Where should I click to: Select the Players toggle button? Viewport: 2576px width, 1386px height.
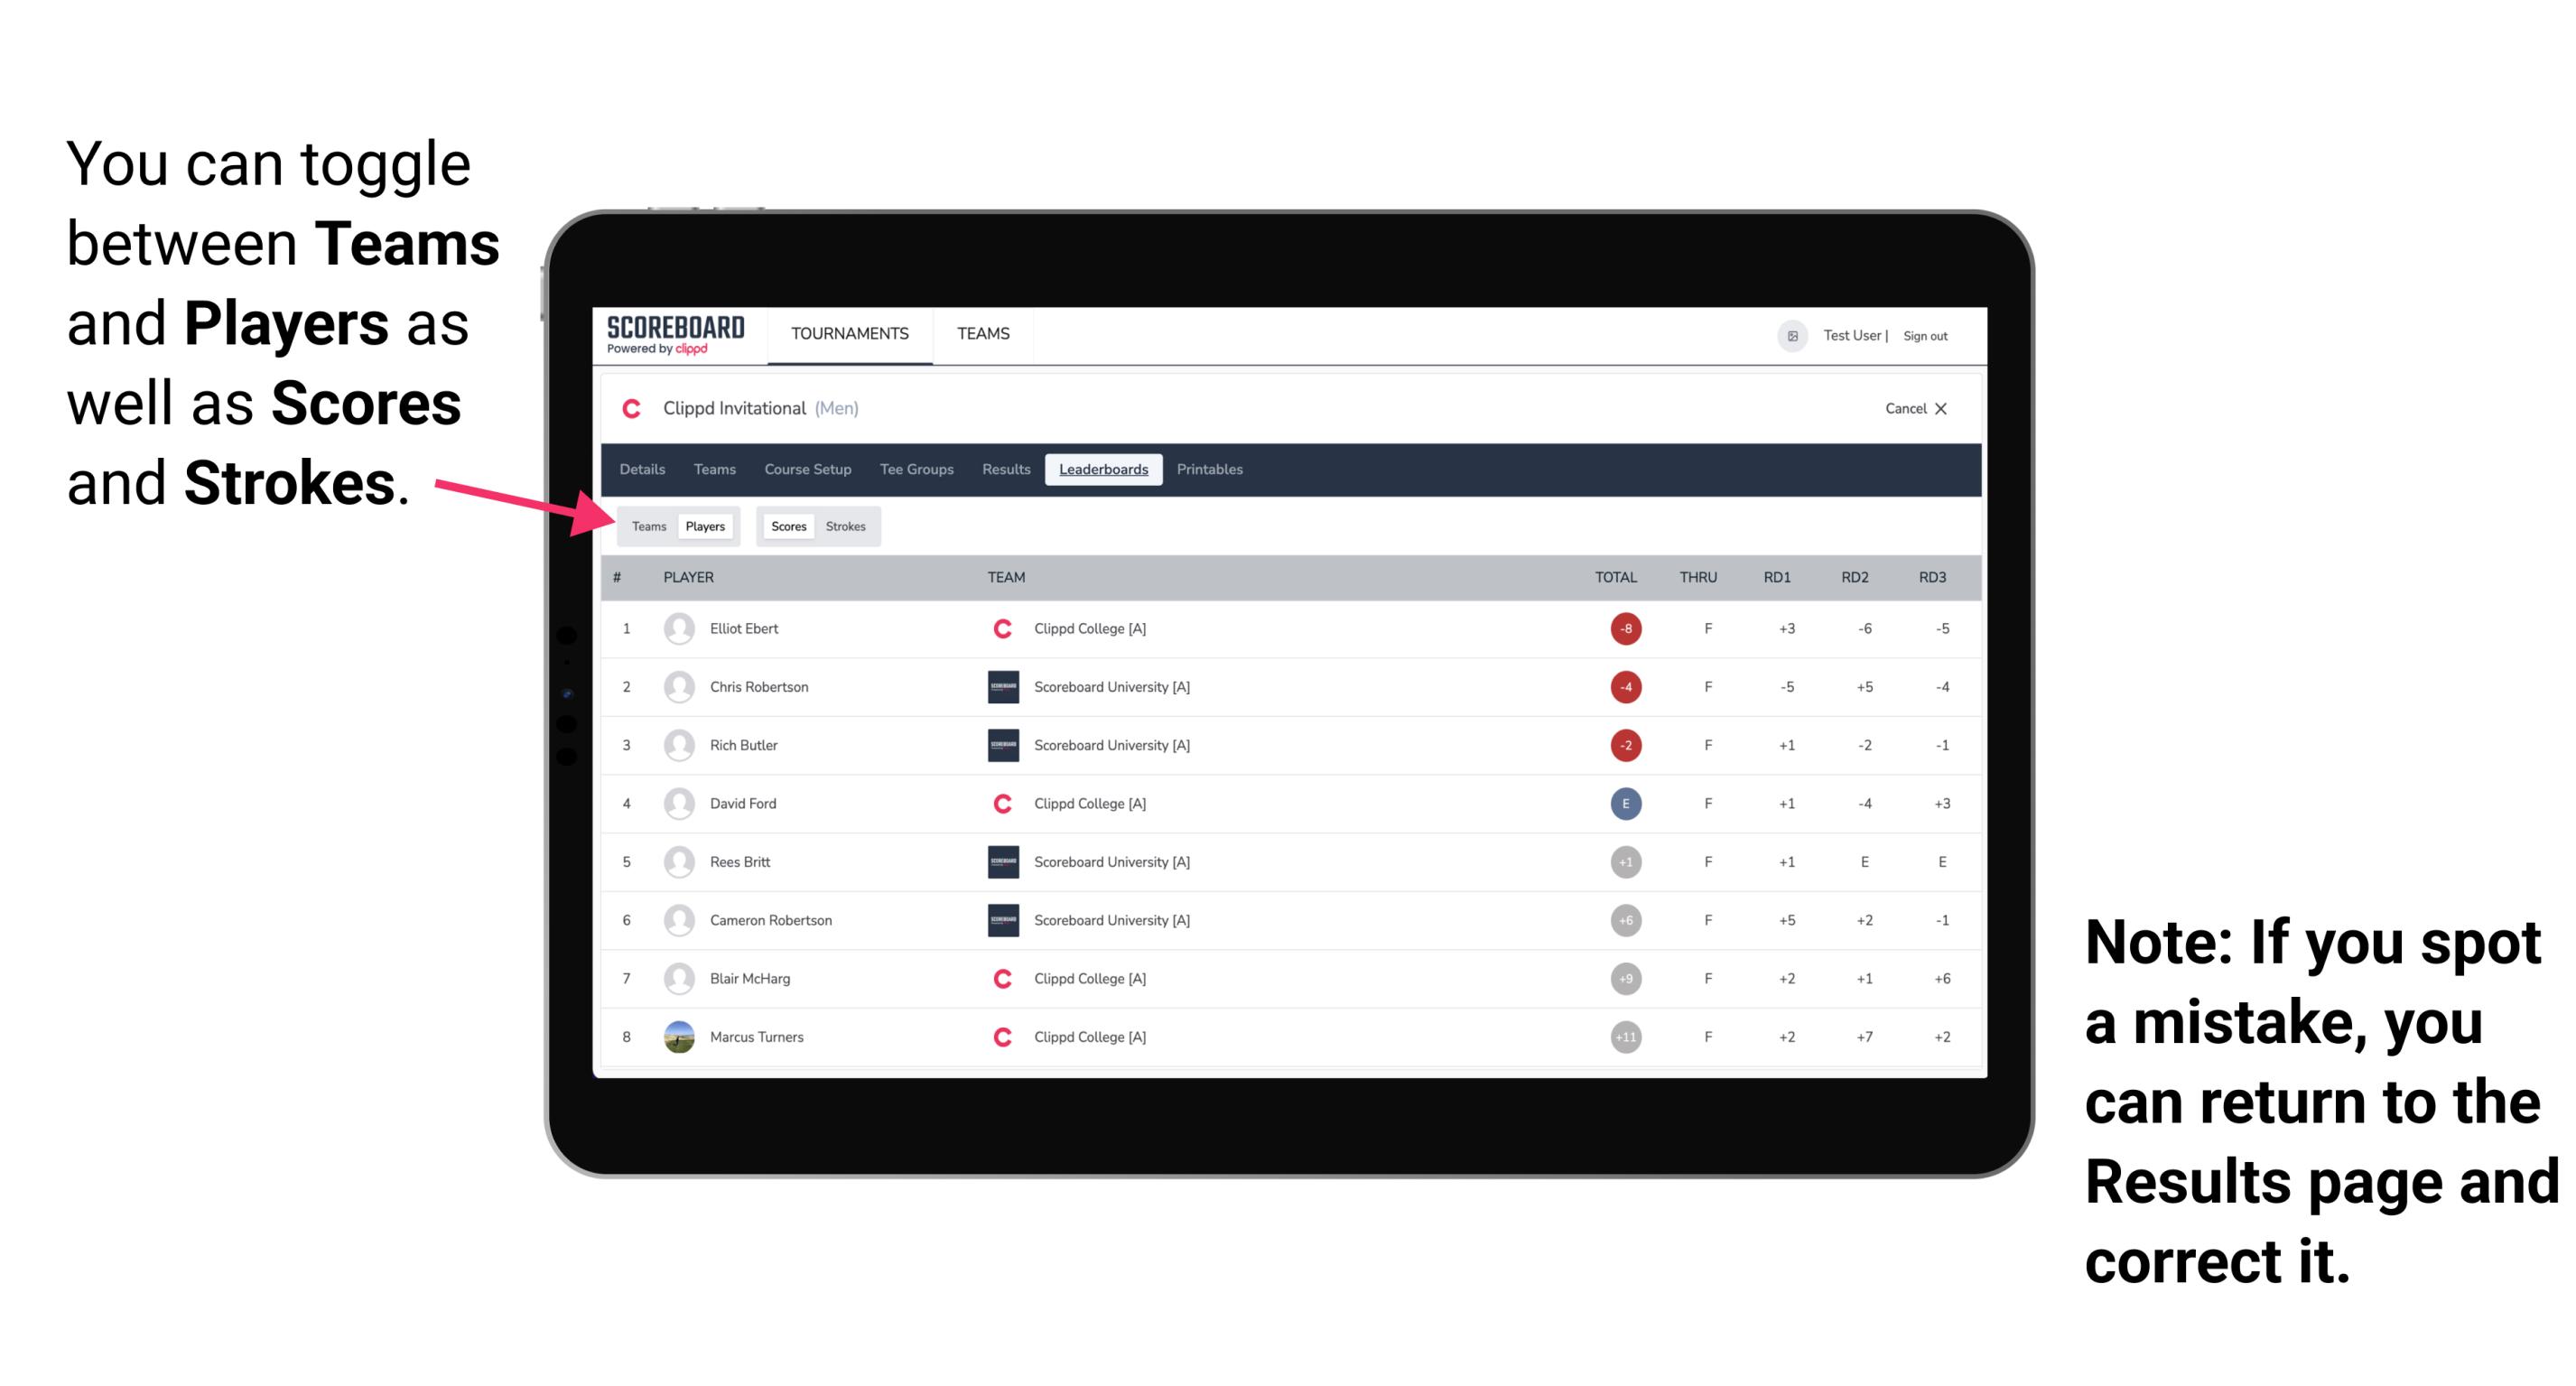(x=704, y=526)
